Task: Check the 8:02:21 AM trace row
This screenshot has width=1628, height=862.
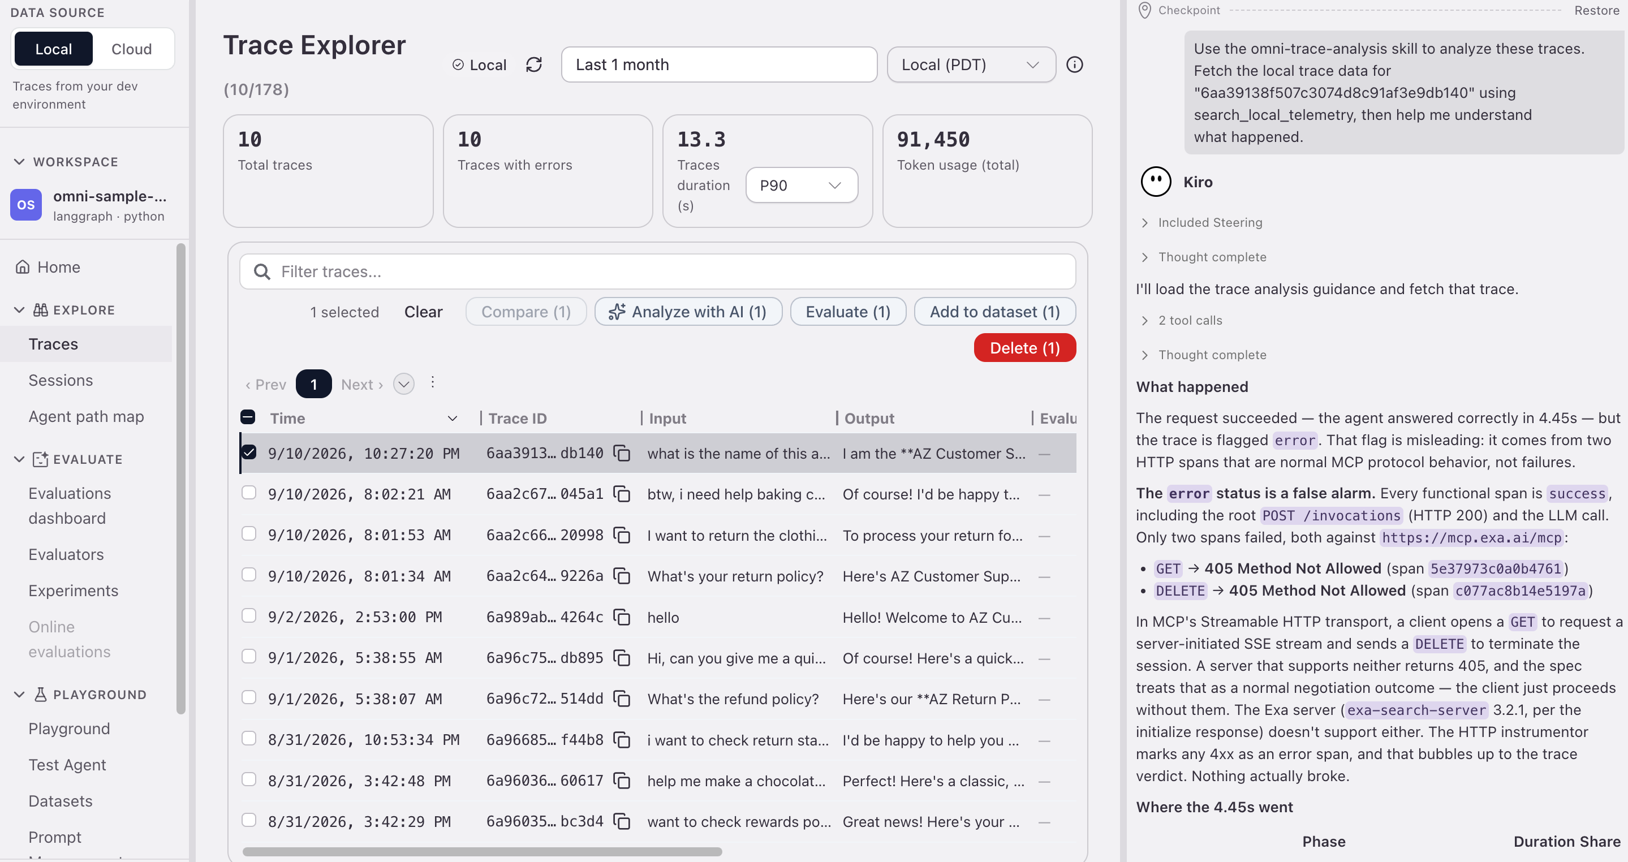Action: pyautogui.click(x=249, y=493)
